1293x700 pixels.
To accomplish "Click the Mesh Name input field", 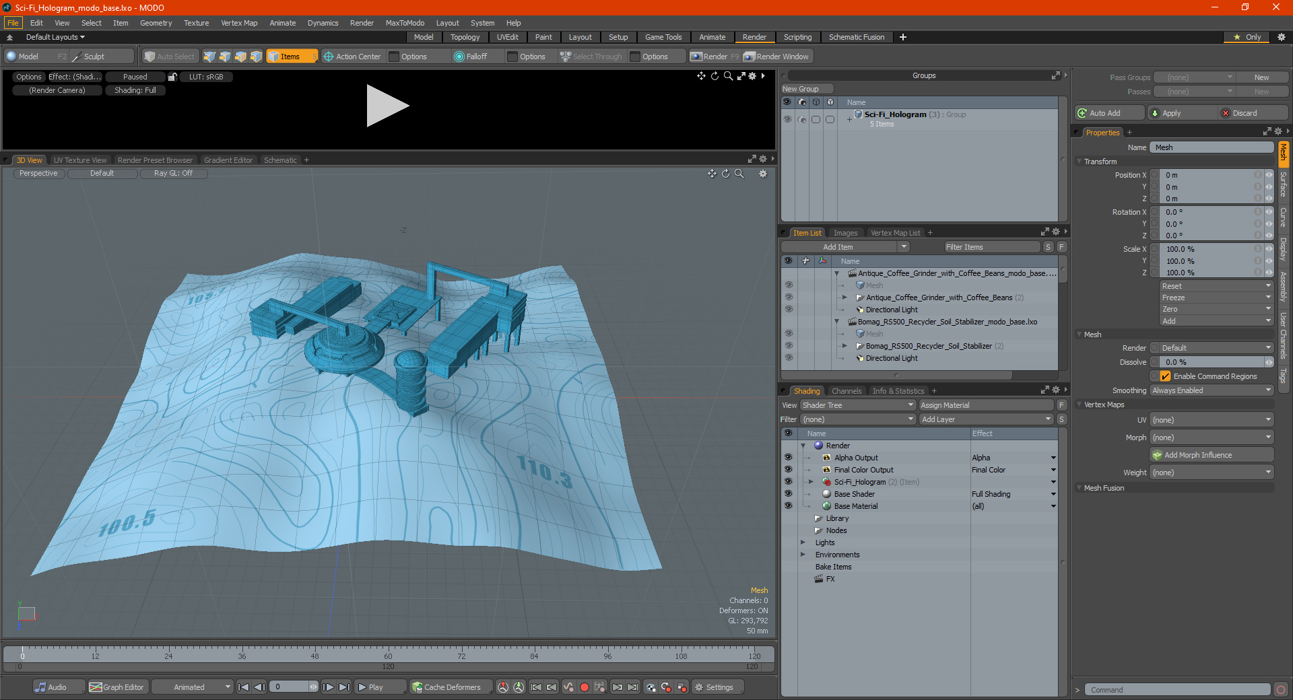I will (x=1212, y=147).
